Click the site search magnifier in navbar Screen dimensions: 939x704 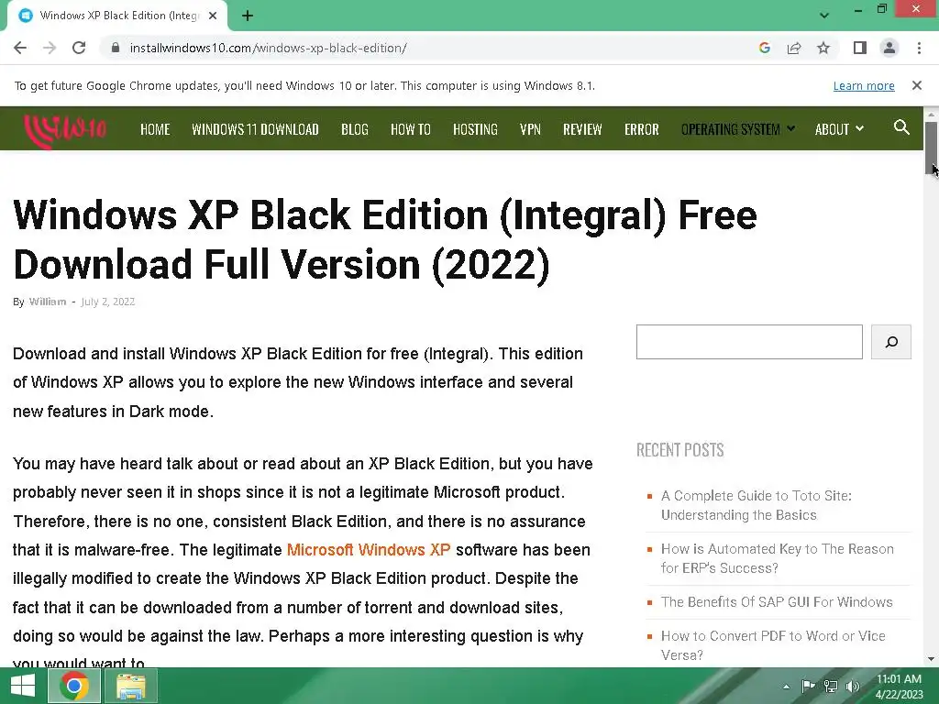[901, 127]
